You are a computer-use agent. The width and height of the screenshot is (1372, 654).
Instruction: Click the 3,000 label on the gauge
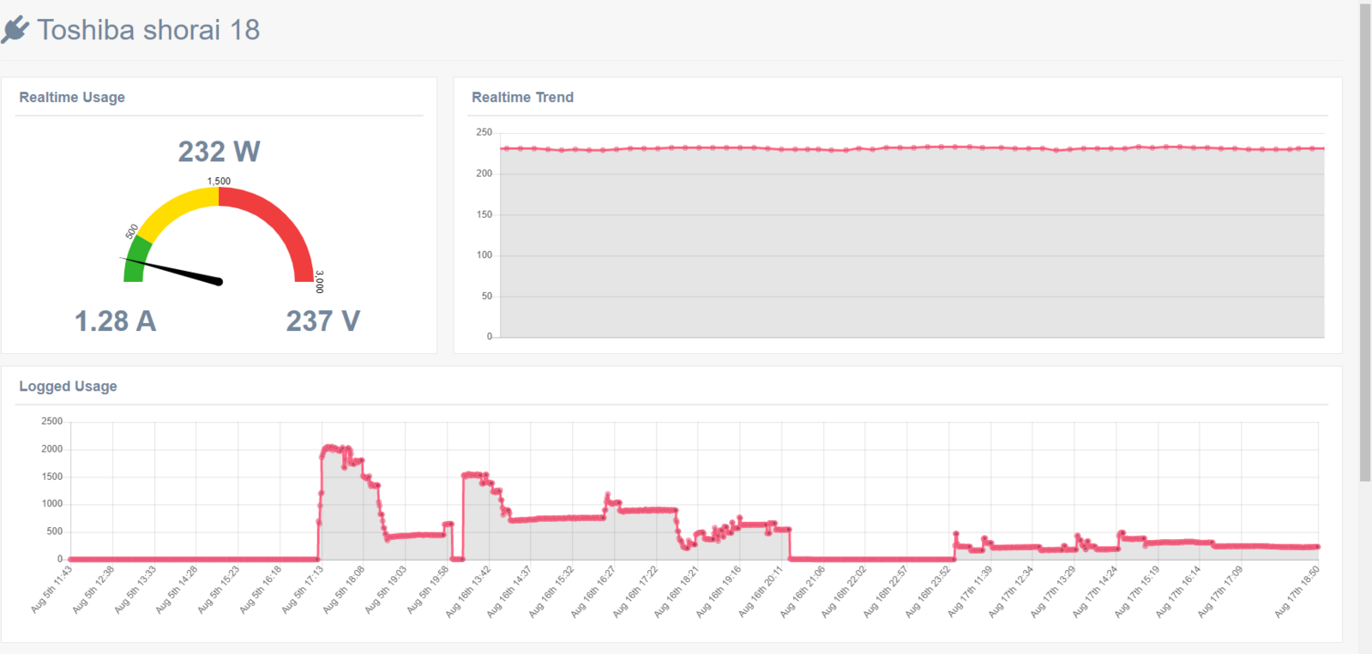[319, 281]
